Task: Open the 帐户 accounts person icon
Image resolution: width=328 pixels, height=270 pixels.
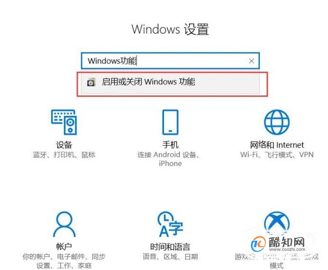Action: (64, 224)
